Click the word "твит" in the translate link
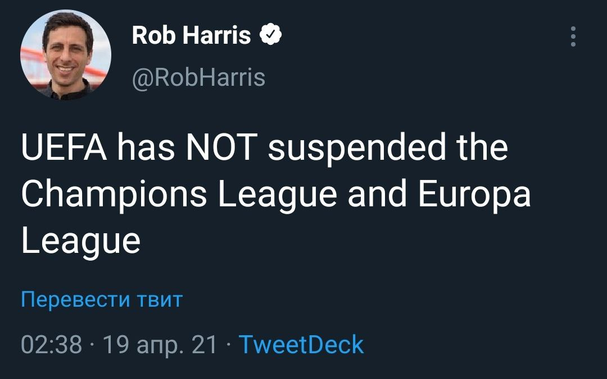This screenshot has height=379, width=607. tap(160, 299)
